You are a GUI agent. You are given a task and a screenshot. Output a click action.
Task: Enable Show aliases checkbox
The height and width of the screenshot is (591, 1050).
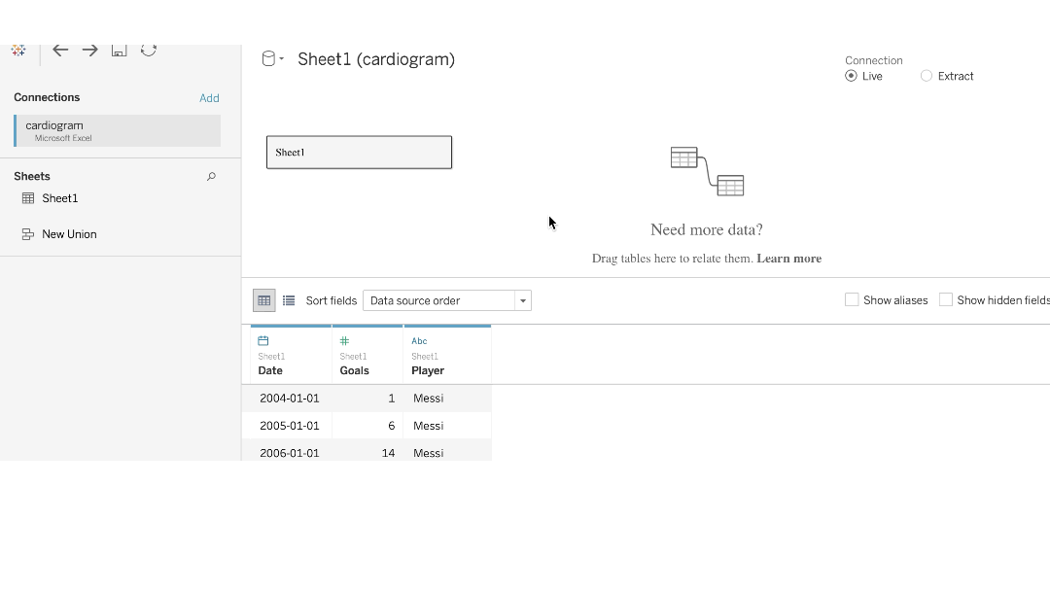(x=852, y=299)
